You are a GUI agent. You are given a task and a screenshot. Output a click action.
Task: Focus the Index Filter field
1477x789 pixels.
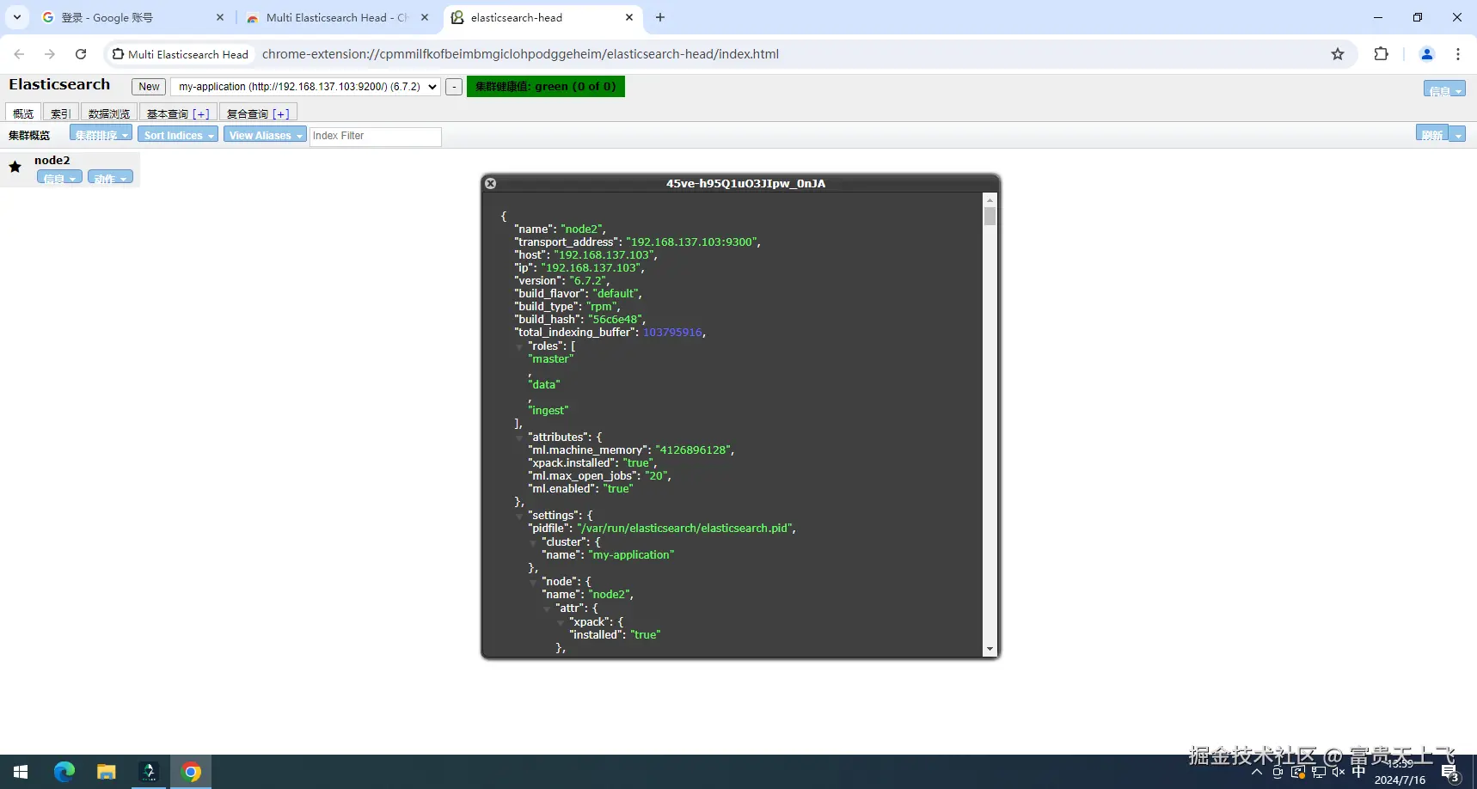click(x=375, y=136)
